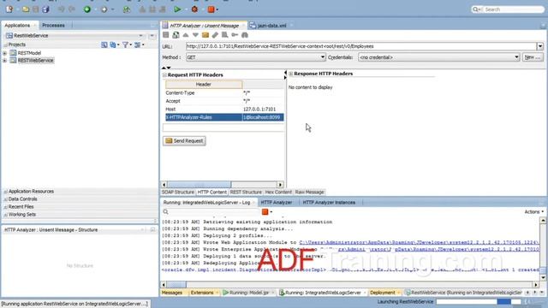Expand the RESTModel project node
The image size is (548, 308).
5,53
